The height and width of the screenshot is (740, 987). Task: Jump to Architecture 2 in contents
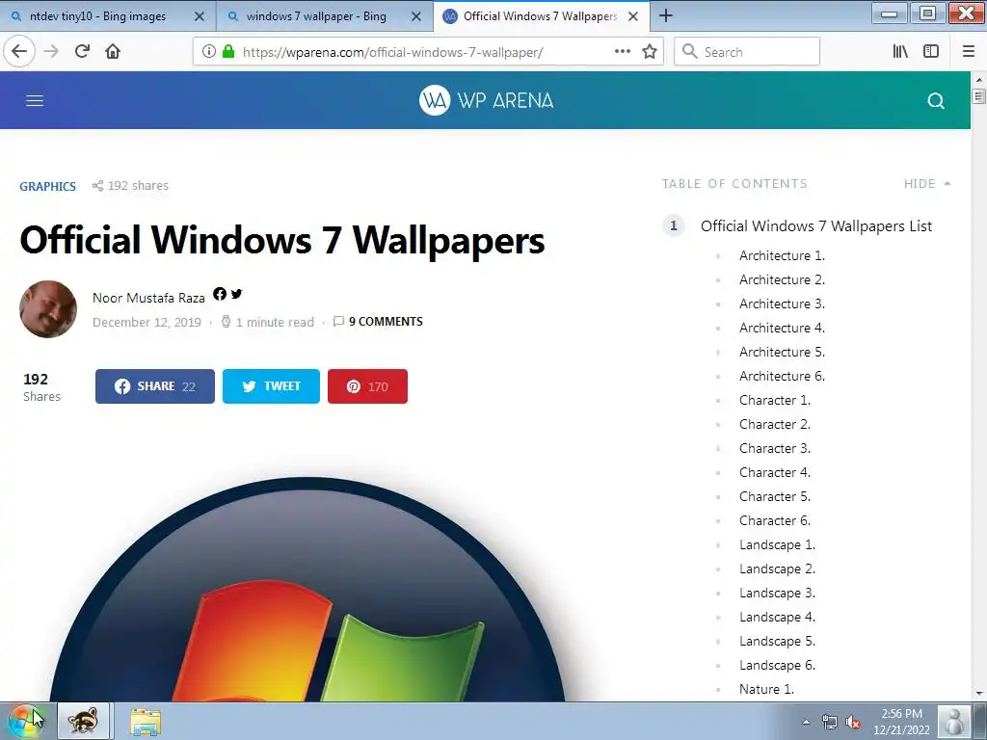(782, 279)
